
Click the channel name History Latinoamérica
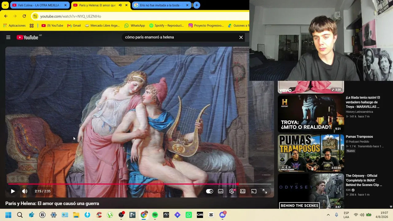(x=359, y=112)
